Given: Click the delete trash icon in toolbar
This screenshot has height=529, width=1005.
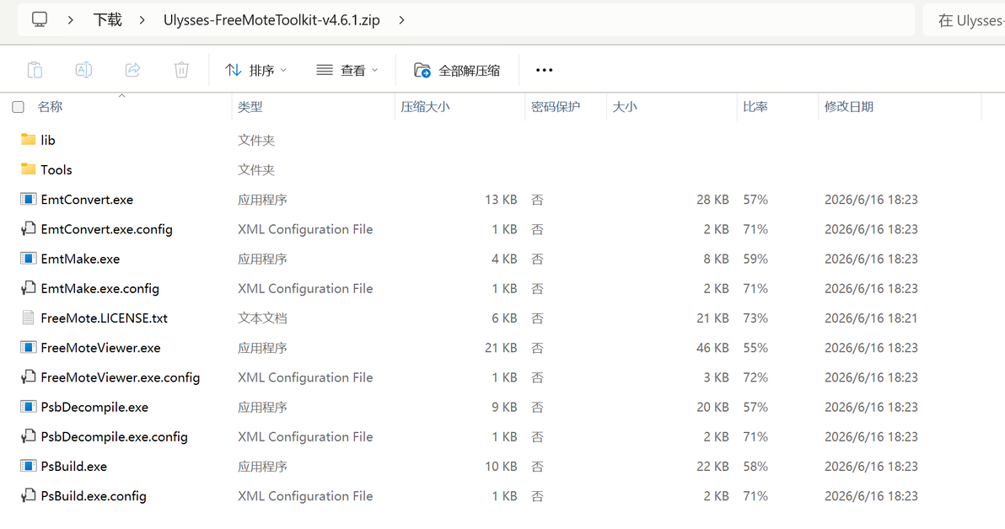Looking at the screenshot, I should click(x=181, y=70).
